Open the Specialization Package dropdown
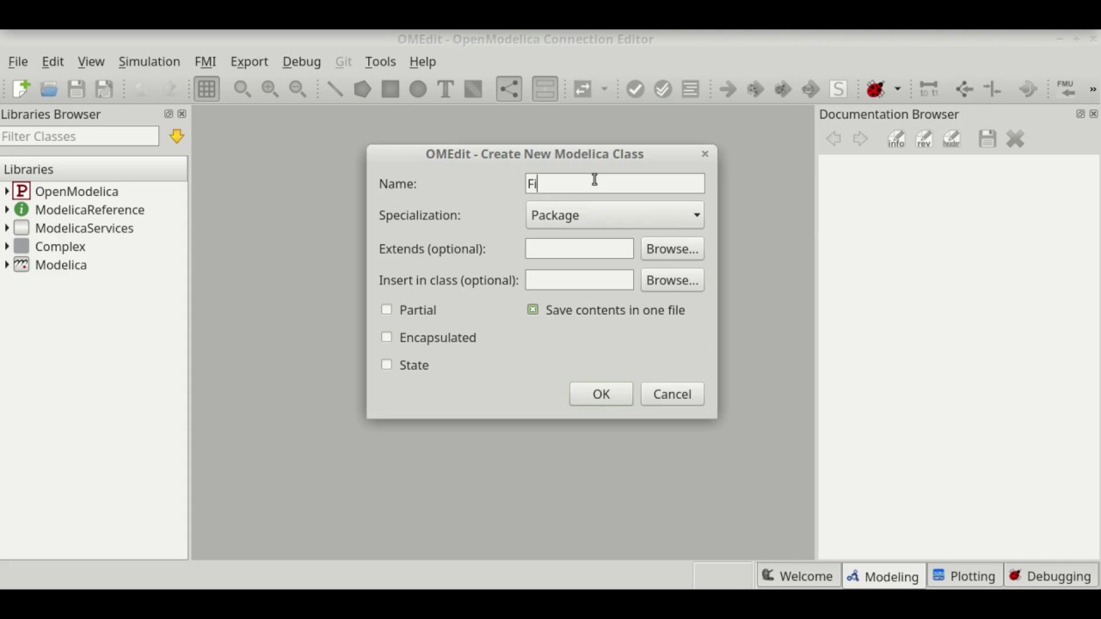Screen dimensions: 1101x619 [x=615, y=215]
